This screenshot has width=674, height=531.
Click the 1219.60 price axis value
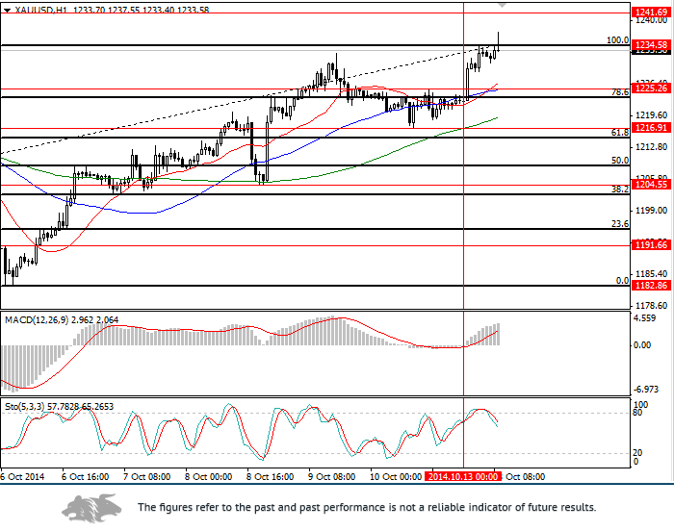coord(651,115)
